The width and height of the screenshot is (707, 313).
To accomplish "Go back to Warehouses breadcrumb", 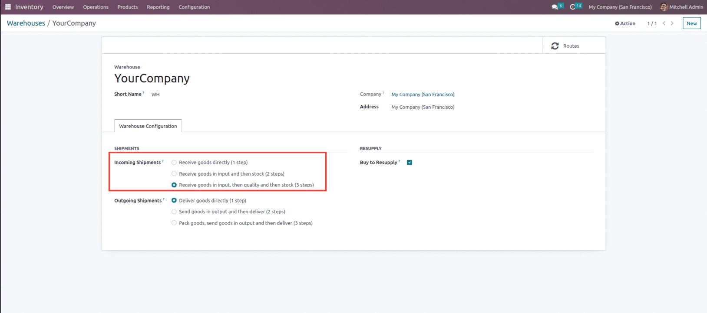I will (x=26, y=23).
